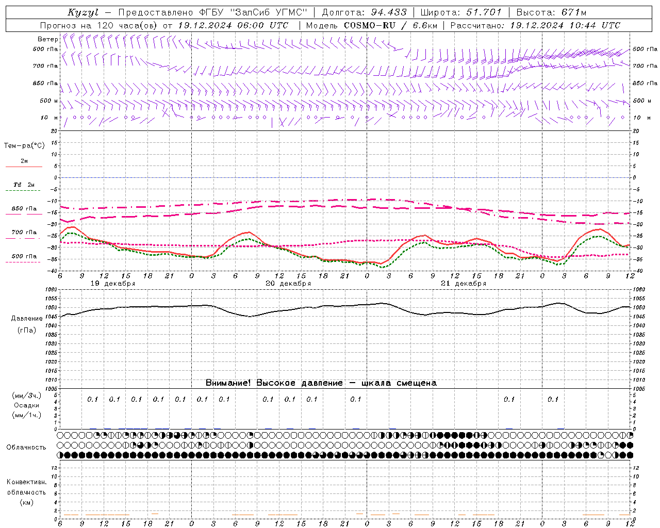Image resolution: width=660 pixels, height=528 pixels.
Task: Click the '(мм/1ч.)' precipitation unit label
Action: (27, 415)
